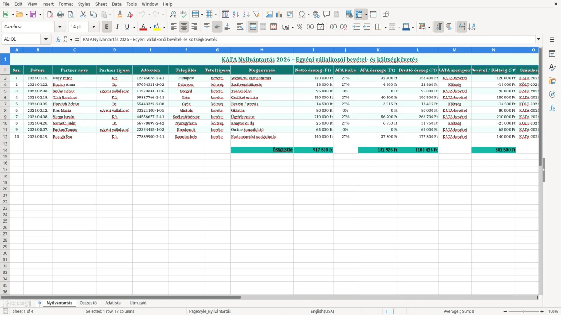Open the Font Name dropdown list
Screen dimensions: 561x315
pos(60,27)
